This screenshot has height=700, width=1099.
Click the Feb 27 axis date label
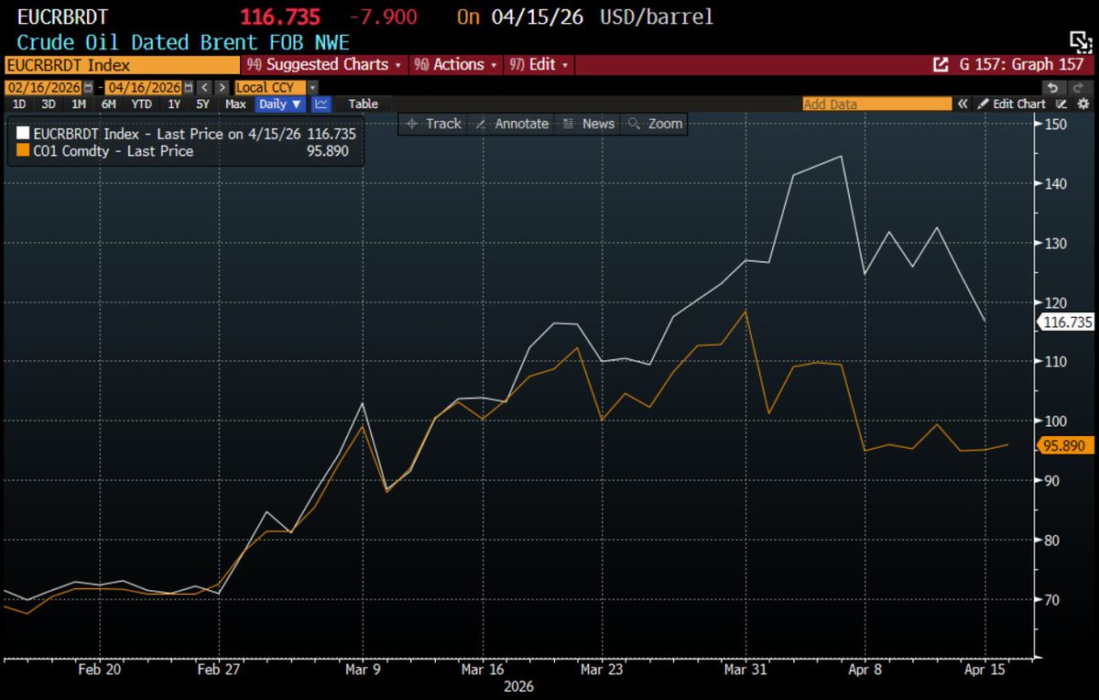click(x=219, y=669)
